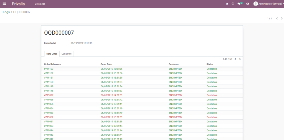Open order row #719153
Viewport: 284px width, 140px height.
coord(142,69)
